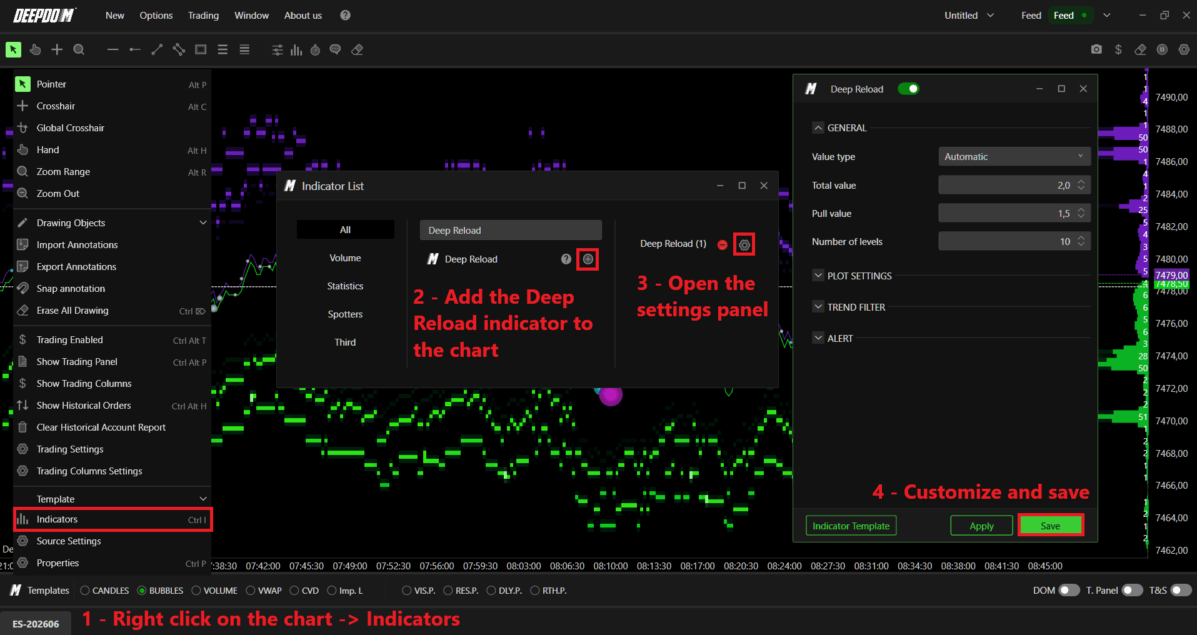
Task: Open the sliders settings icon in the toolbar
Action: [x=278, y=49]
